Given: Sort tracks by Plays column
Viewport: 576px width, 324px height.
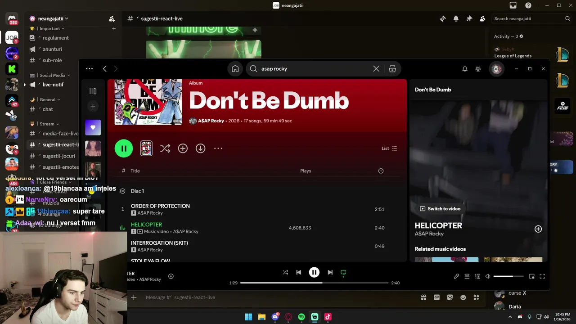Looking at the screenshot, I should tap(306, 171).
